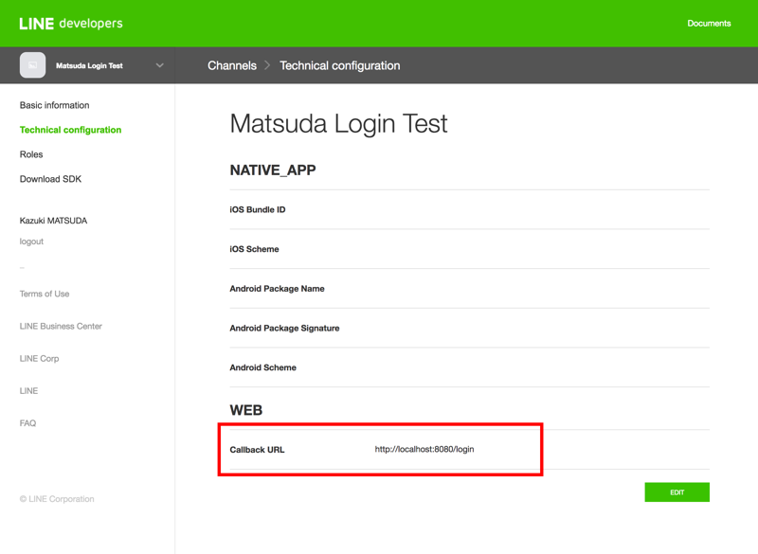The width and height of the screenshot is (758, 554).
Task: Go to Channels in the breadcrumb
Action: [x=232, y=65]
